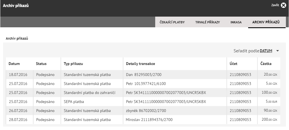289x130 pixels.
Task: Open the DATUM sort option
Action: click(x=266, y=51)
